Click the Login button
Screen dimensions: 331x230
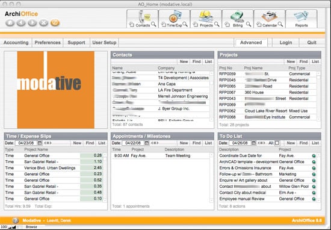click(x=286, y=43)
